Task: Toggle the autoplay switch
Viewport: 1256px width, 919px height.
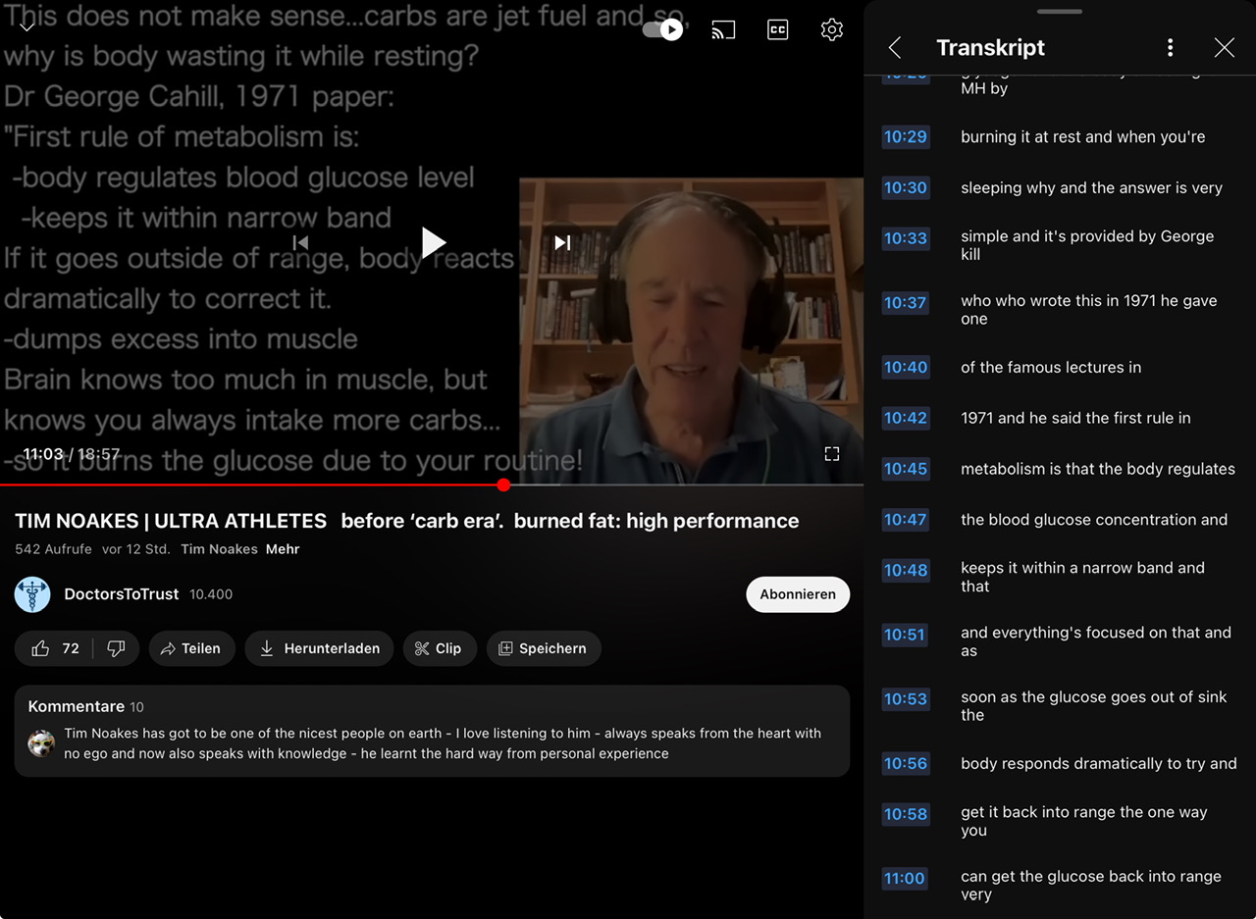Action: [662, 30]
